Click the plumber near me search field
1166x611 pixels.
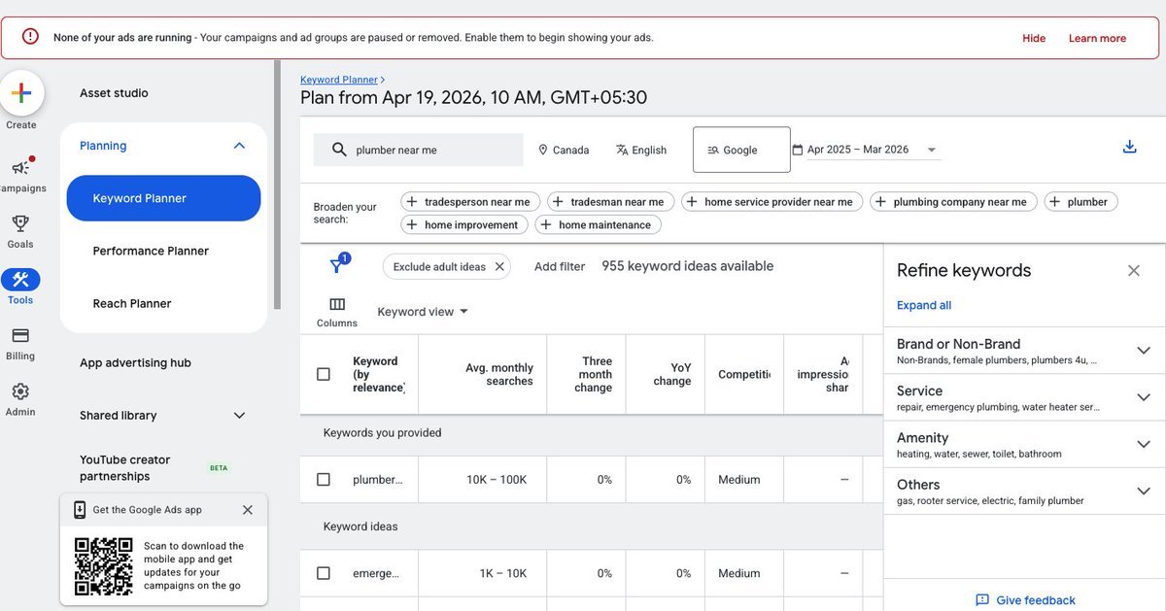418,149
